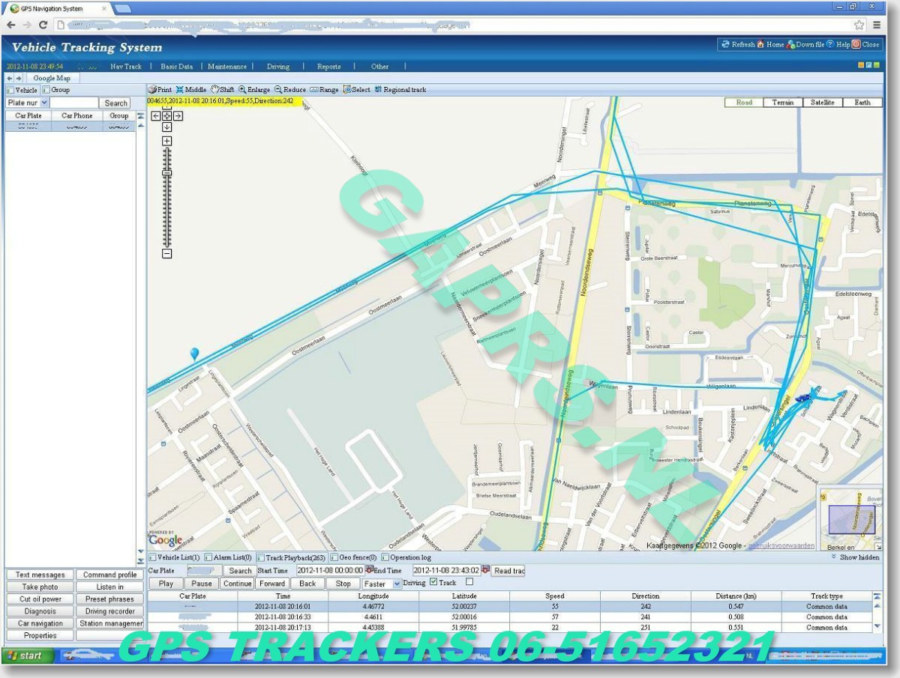Activate the Select region tool
Viewport: 900px width, 678px height.
point(356,89)
